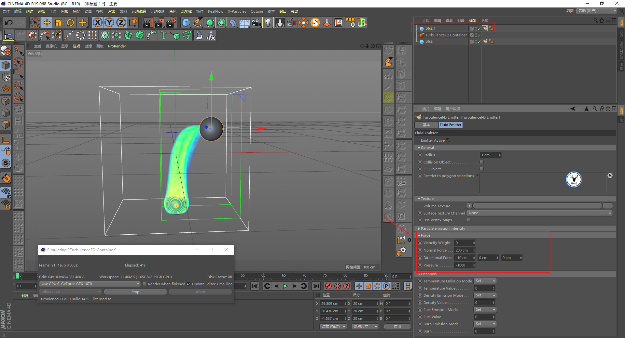Add a Cube primitive object
Screen dimensions: 625x338
tap(186, 22)
